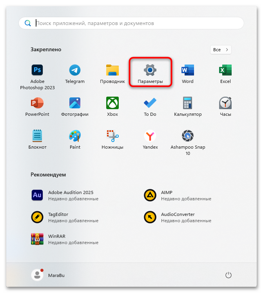Image resolution: width=263 pixels, height=293 pixels.
Task: Open Часы clock app
Action: [x=225, y=103]
